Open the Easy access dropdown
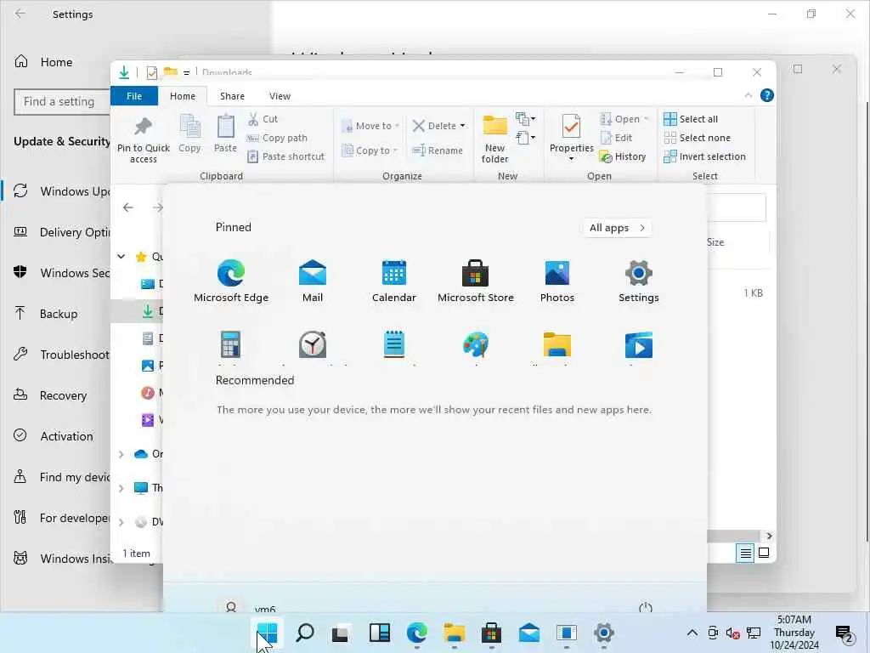This screenshot has width=870, height=653. click(x=525, y=138)
